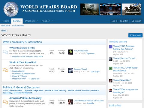Screen dimensions: 144x108
Task: Click the World Affairs Board Pub forum icon
Action: (x=5, y=70)
